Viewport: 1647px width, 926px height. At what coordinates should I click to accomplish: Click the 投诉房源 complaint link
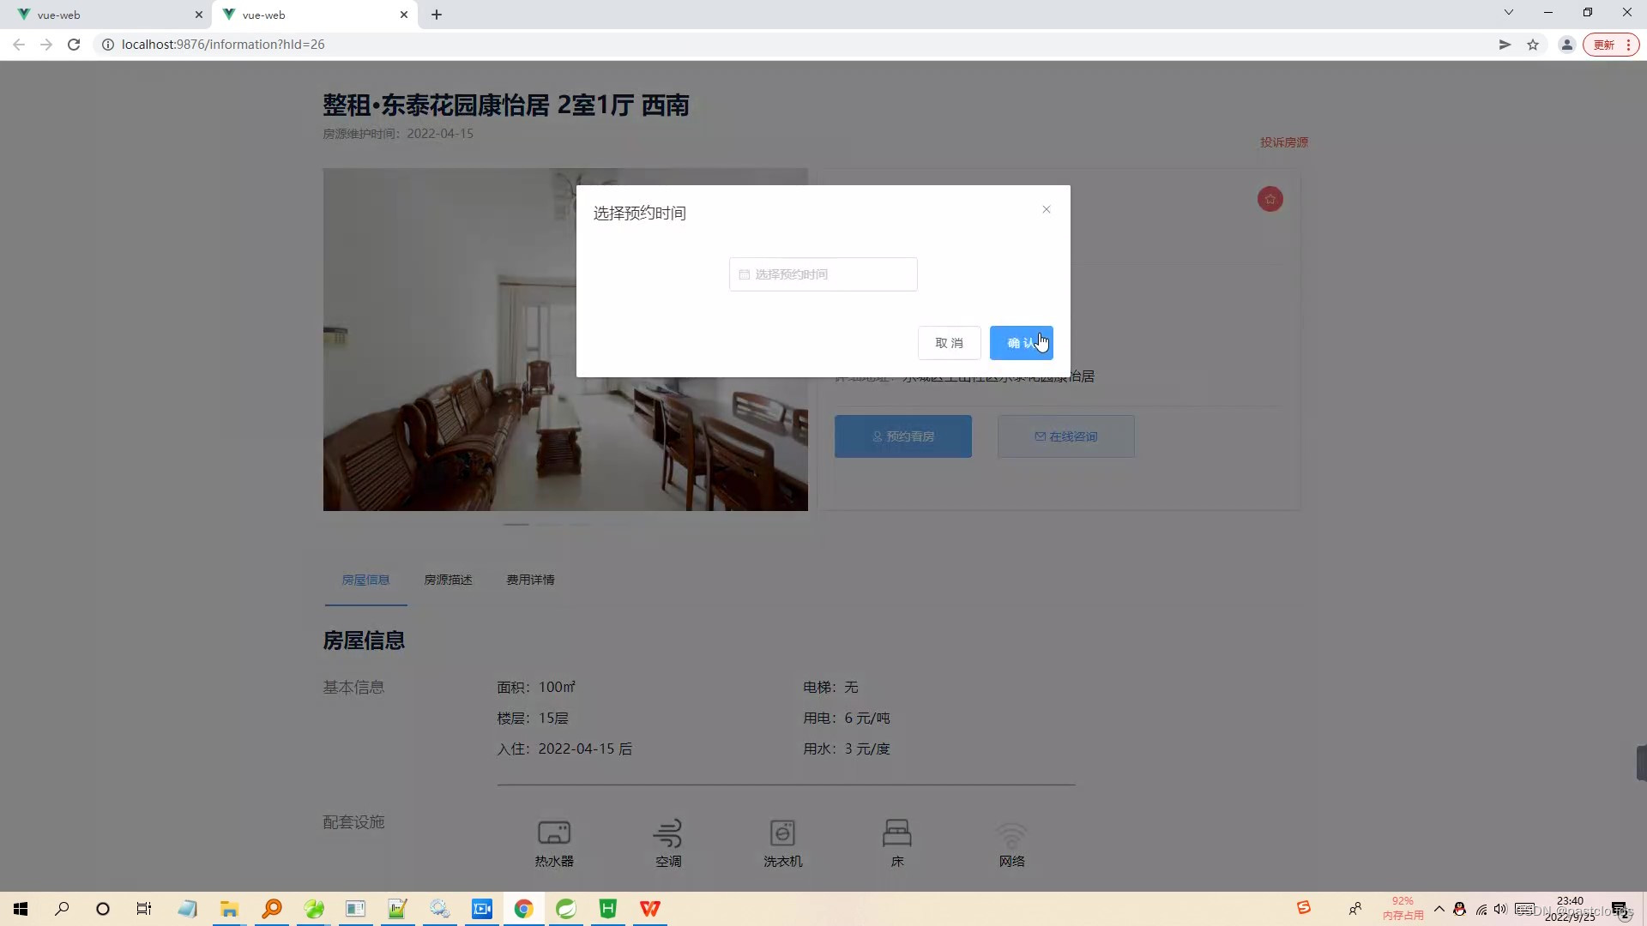point(1283,142)
